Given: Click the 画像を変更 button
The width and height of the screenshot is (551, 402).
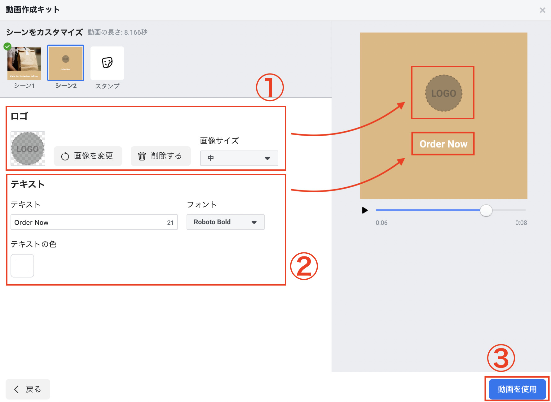Looking at the screenshot, I should (88, 156).
